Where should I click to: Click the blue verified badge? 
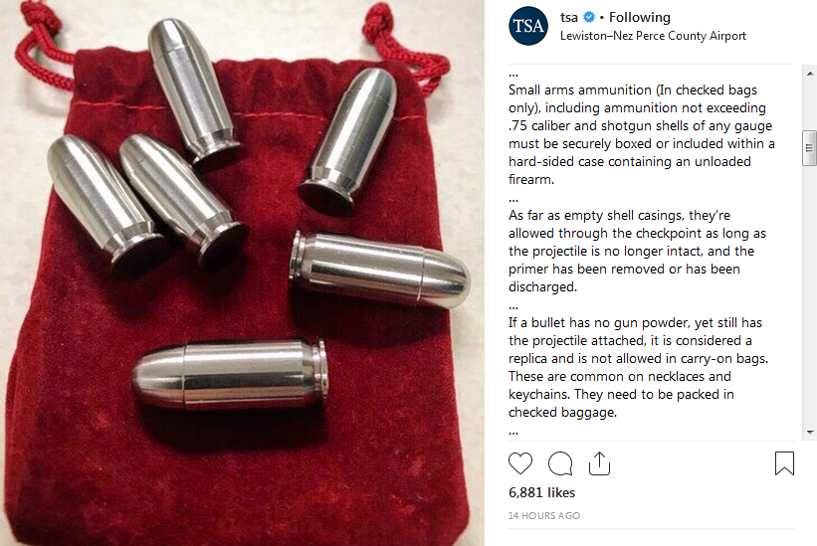[x=589, y=17]
